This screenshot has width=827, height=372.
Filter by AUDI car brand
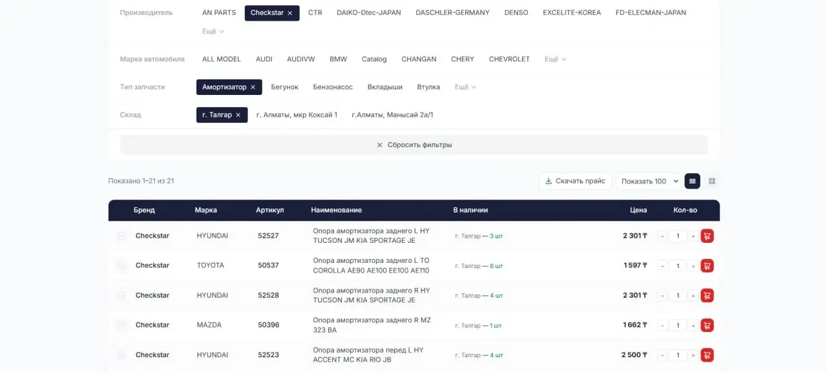(264, 59)
